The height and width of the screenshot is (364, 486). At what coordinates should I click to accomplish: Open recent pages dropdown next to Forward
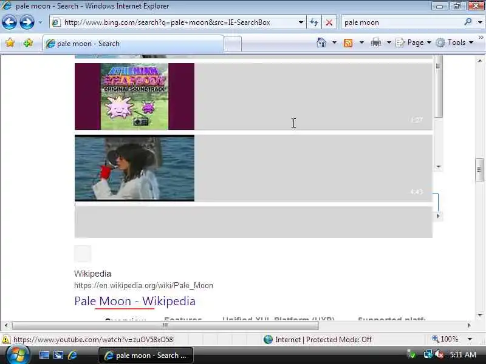pos(40,22)
